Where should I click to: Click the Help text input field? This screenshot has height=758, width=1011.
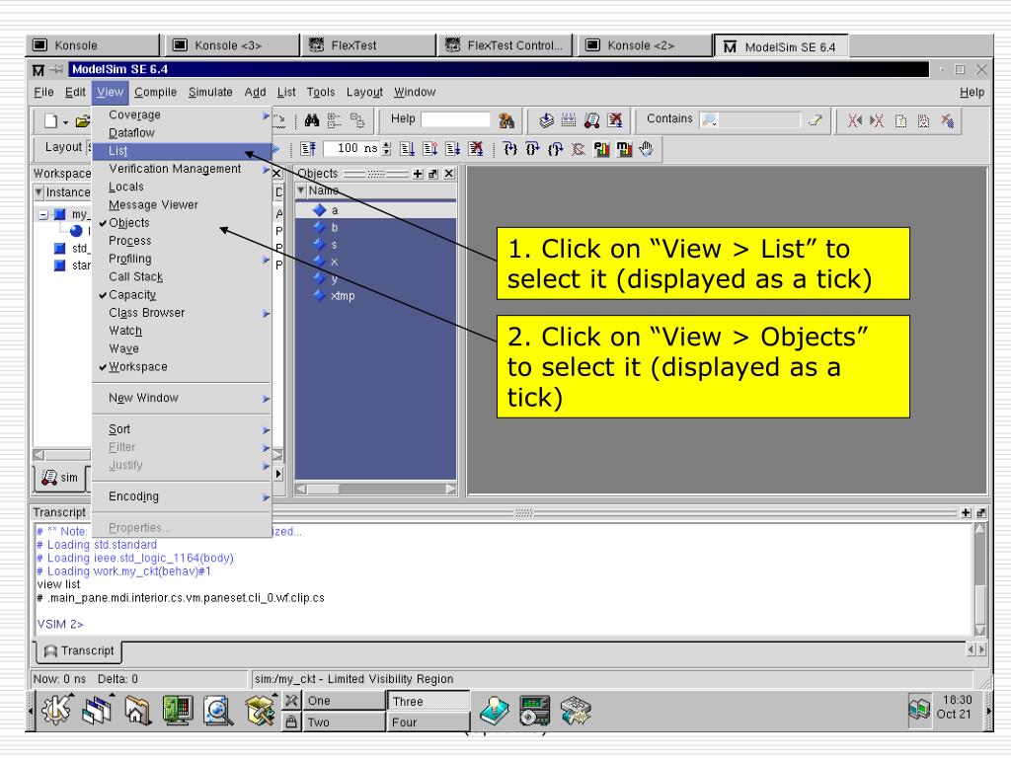point(455,119)
